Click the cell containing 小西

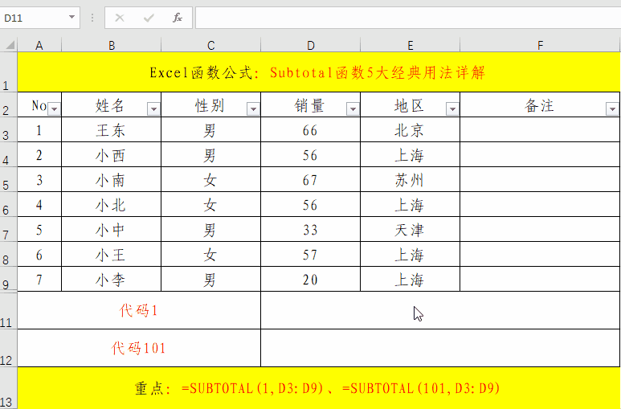coord(112,154)
